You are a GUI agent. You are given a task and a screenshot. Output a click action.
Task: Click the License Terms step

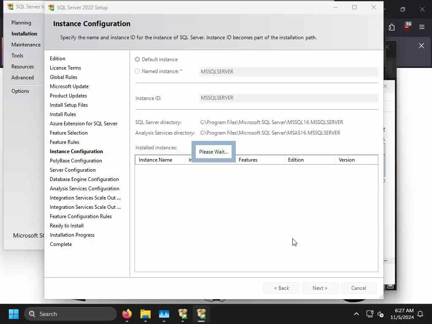(65, 68)
